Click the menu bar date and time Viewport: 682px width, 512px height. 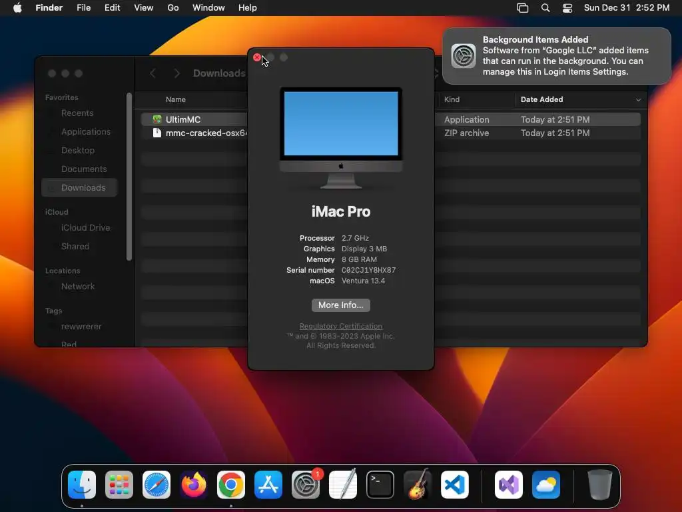[627, 8]
